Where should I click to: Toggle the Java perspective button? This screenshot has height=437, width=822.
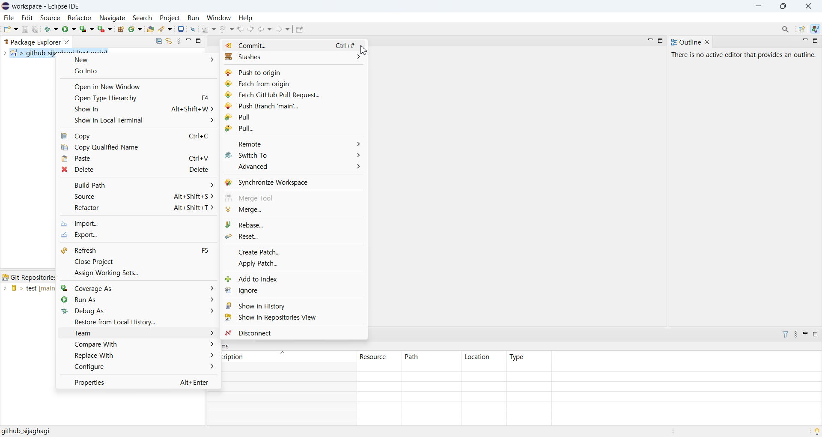coord(816,29)
